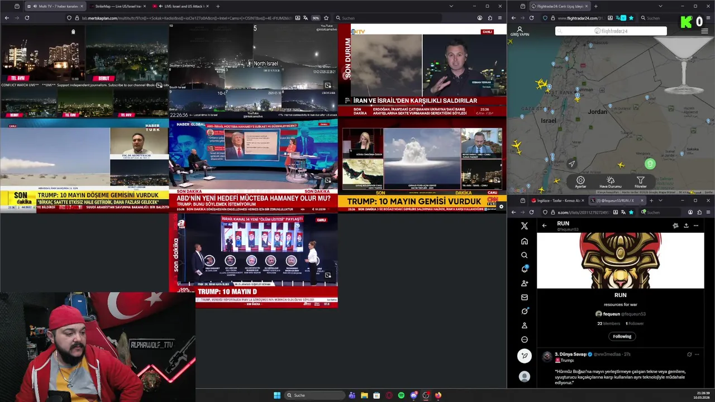The width and height of the screenshot is (715, 402).
Task: Open X Profile icon in sidebar
Action: coord(524,325)
